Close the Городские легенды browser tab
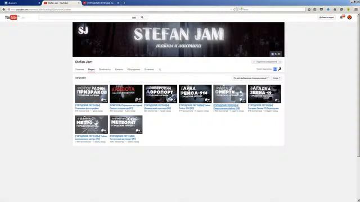This screenshot has width=360, height=202. tap(118, 3)
